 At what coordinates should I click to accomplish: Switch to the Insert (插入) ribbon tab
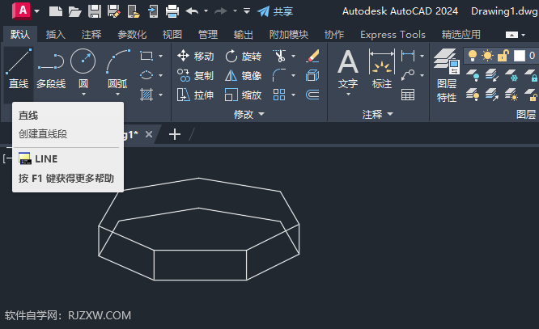tap(55, 34)
